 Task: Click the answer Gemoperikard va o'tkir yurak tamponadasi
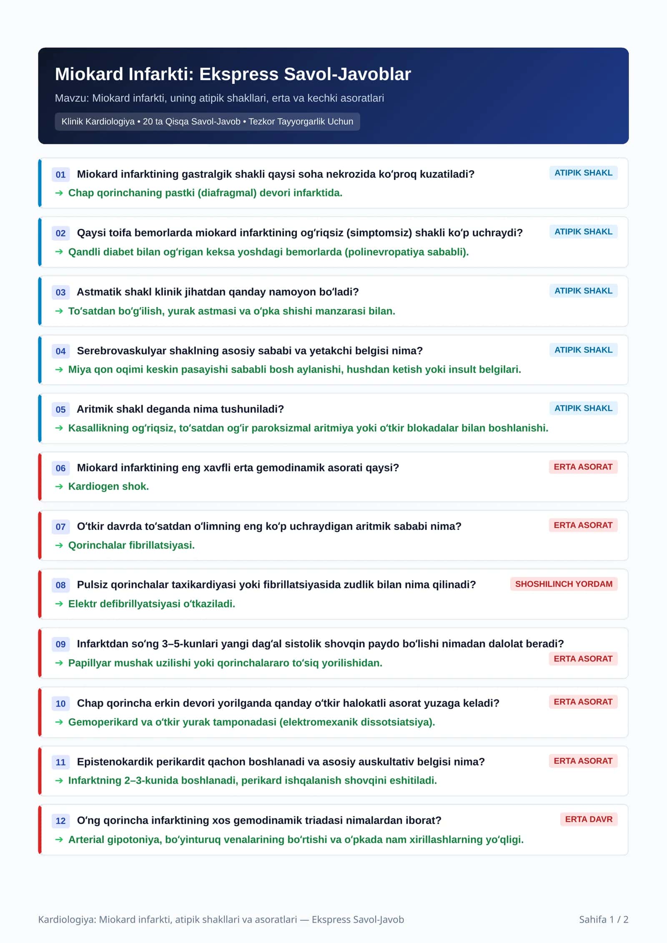pyautogui.click(x=251, y=722)
